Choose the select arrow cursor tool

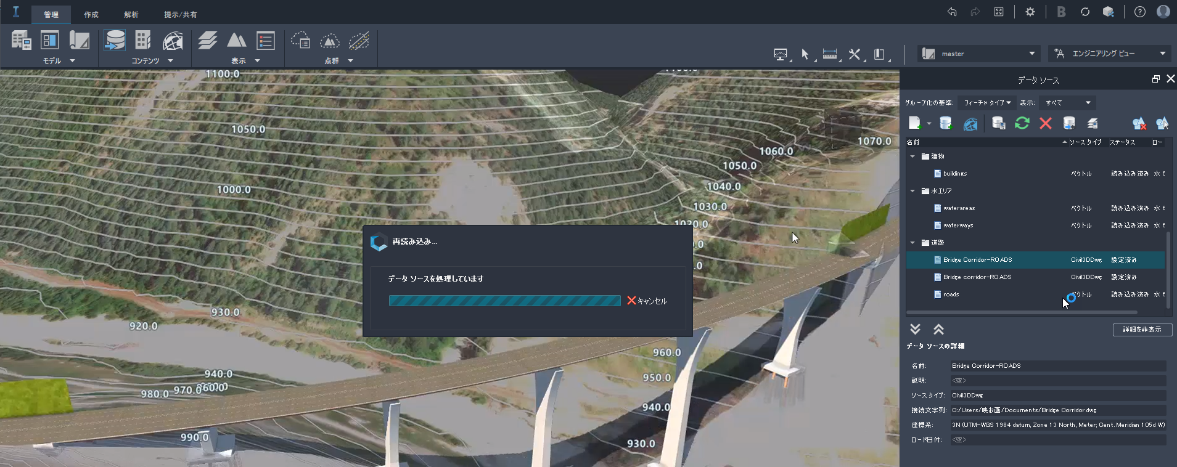click(805, 54)
